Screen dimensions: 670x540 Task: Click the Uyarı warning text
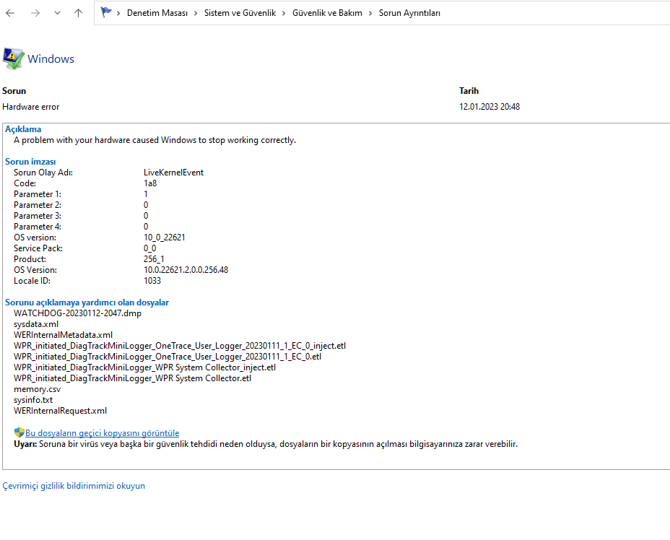266,444
